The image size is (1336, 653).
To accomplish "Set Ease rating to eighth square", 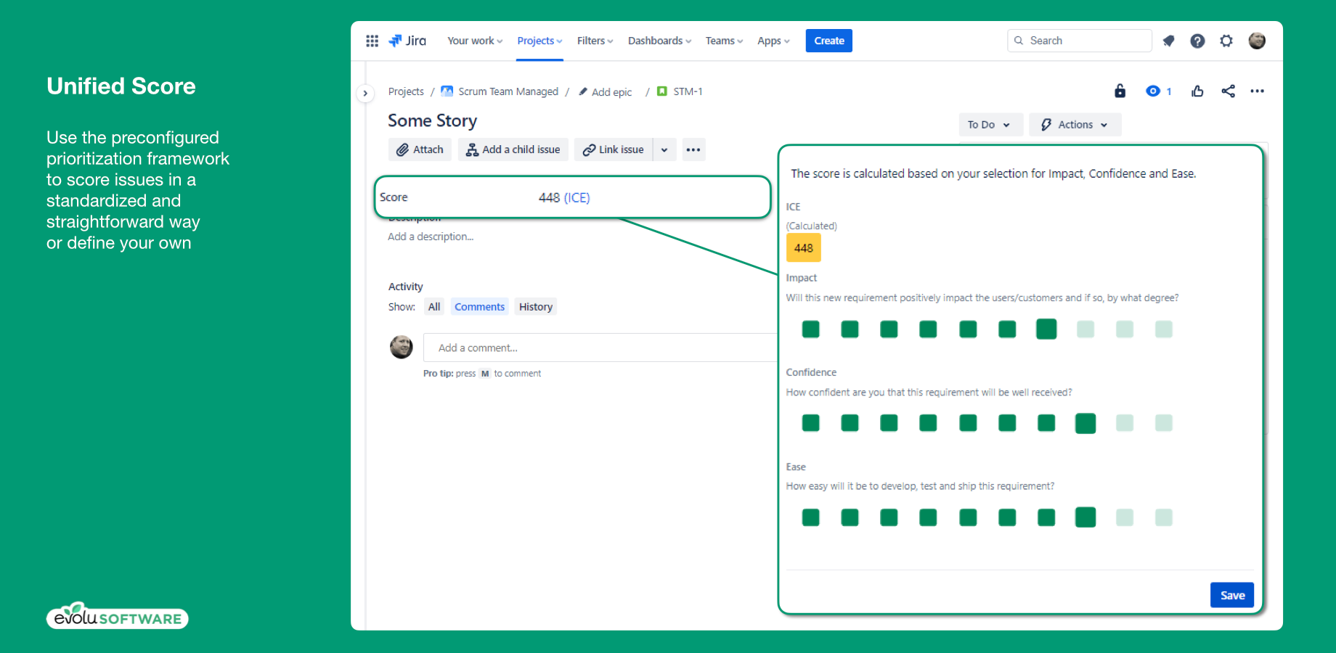I will (x=1085, y=517).
